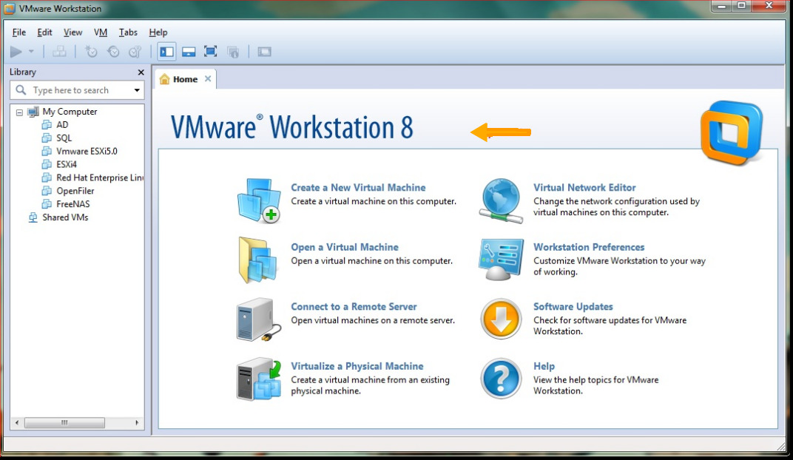Click the full screen mode toolbar icon
The image size is (793, 460).
click(210, 52)
